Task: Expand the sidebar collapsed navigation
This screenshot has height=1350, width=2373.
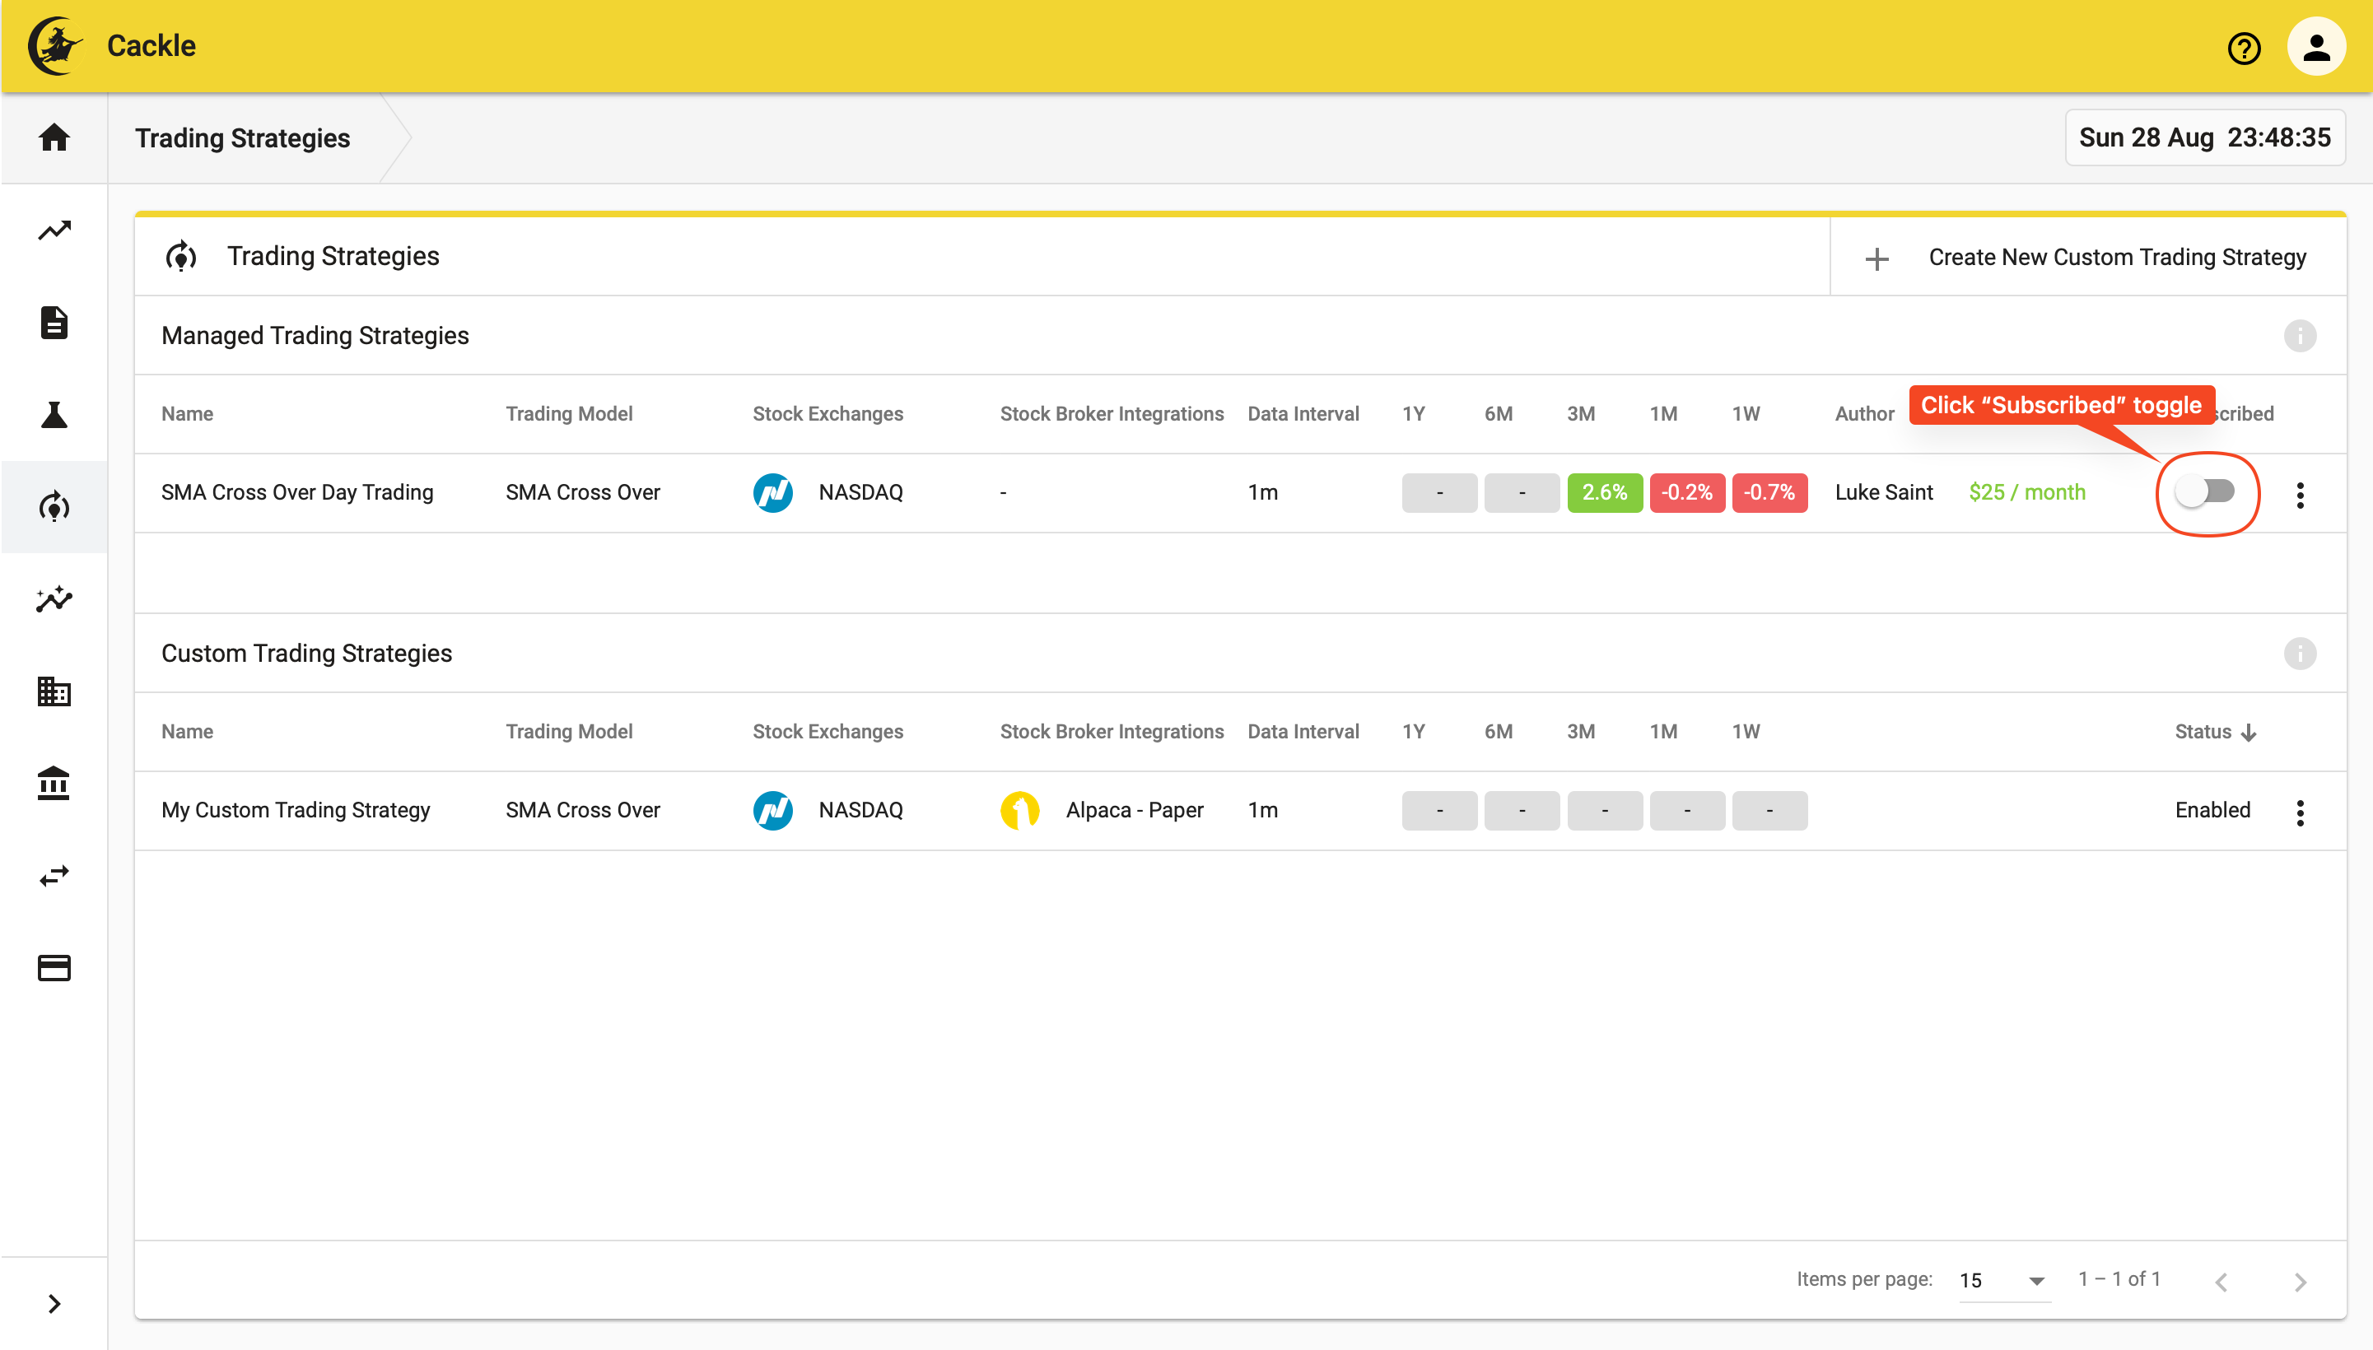Action: 54,1303
